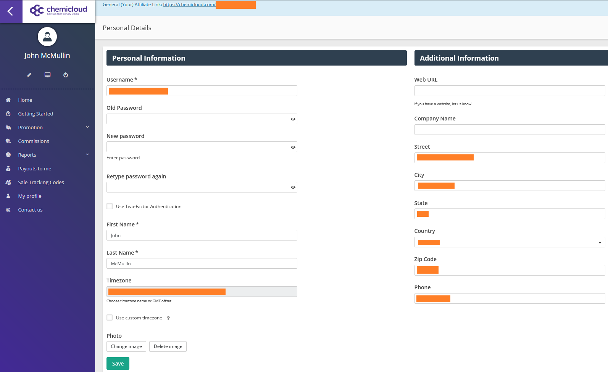
Task: Click the user avatar icon
Action: (47, 37)
